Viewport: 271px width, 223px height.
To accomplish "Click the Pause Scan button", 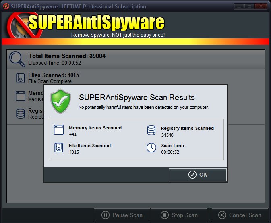I will [122, 215].
